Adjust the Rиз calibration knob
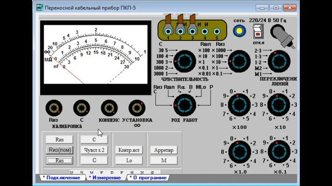The height and width of the screenshot is (186, 332). click(54, 108)
